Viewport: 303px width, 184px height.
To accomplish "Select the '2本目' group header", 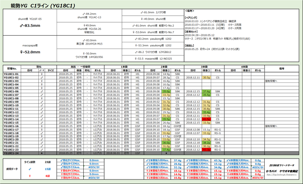I will 164,67.
